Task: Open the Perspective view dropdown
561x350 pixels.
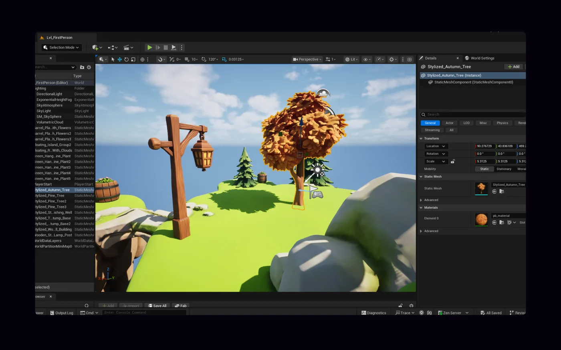Action: click(x=307, y=59)
